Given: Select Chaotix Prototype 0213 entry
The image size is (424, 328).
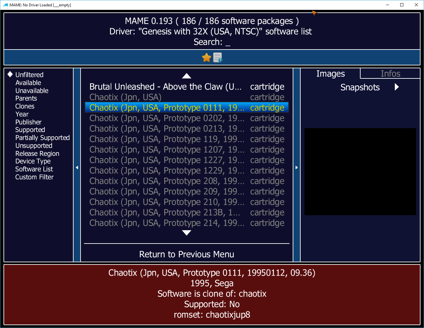Looking at the screenshot, I should (187, 129).
